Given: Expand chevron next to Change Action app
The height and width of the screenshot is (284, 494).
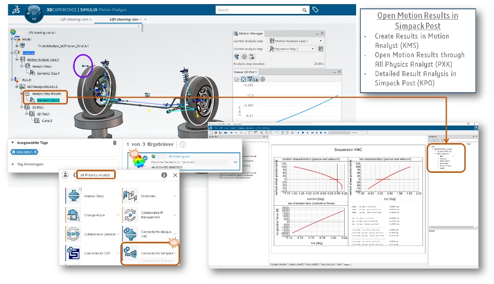Looking at the screenshot, I should 118,215.
